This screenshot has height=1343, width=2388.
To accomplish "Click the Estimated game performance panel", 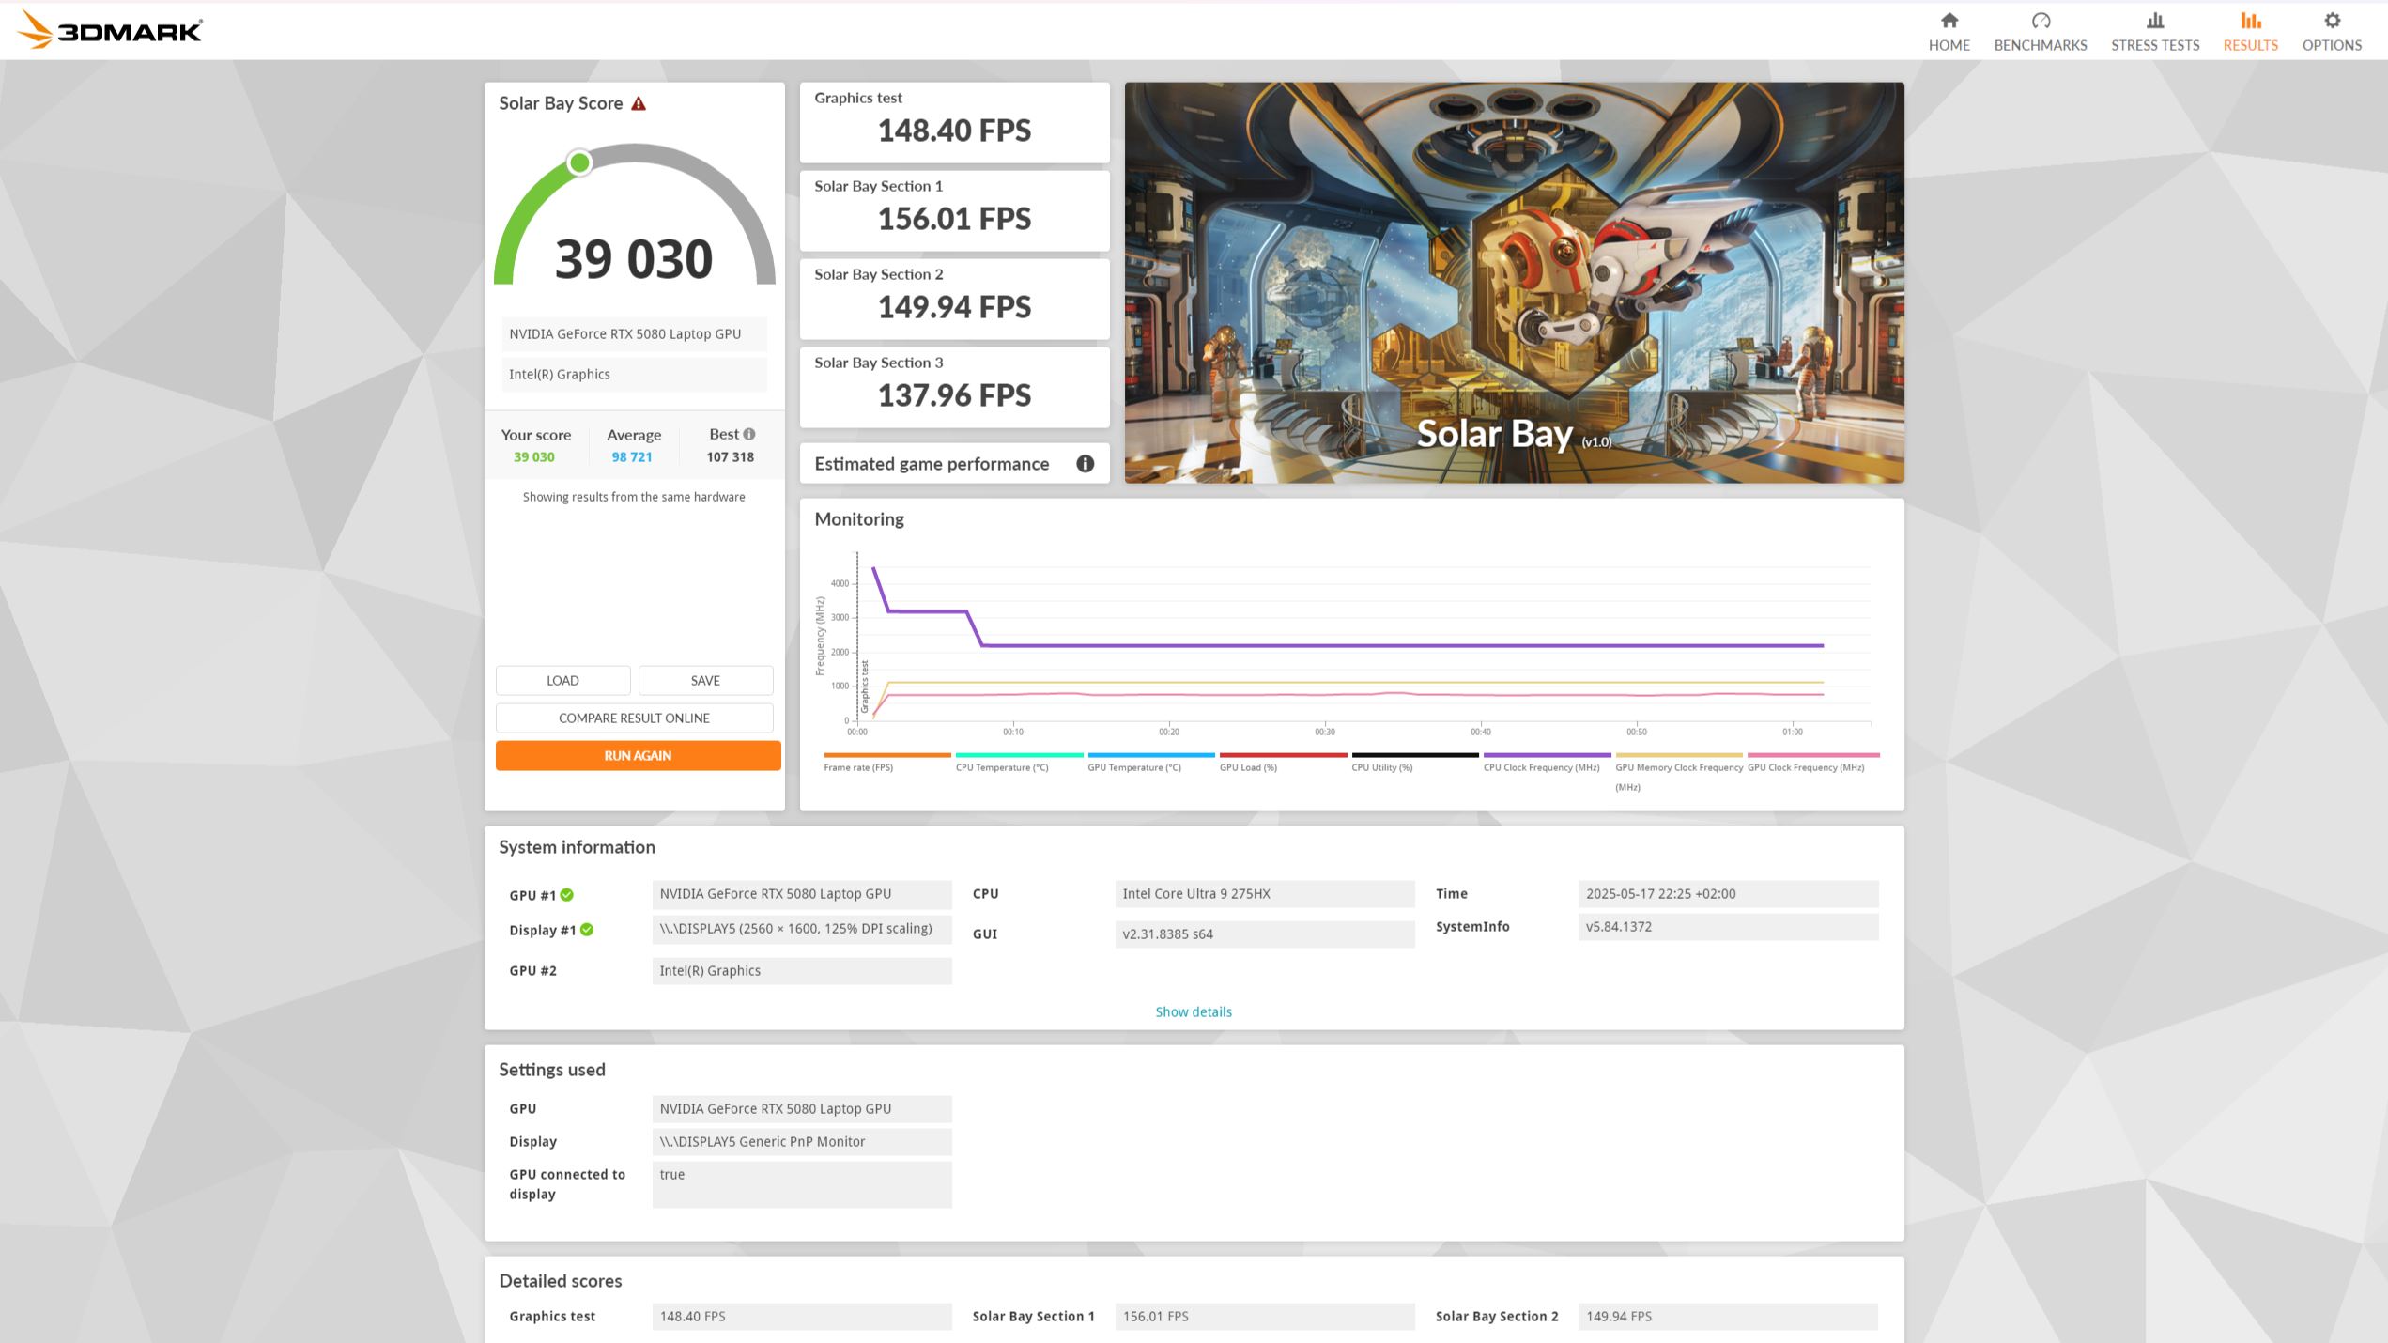I will pos(954,463).
